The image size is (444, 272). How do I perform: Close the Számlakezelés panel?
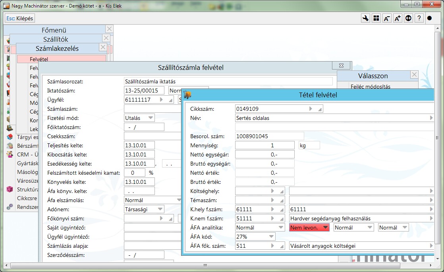click(103, 47)
